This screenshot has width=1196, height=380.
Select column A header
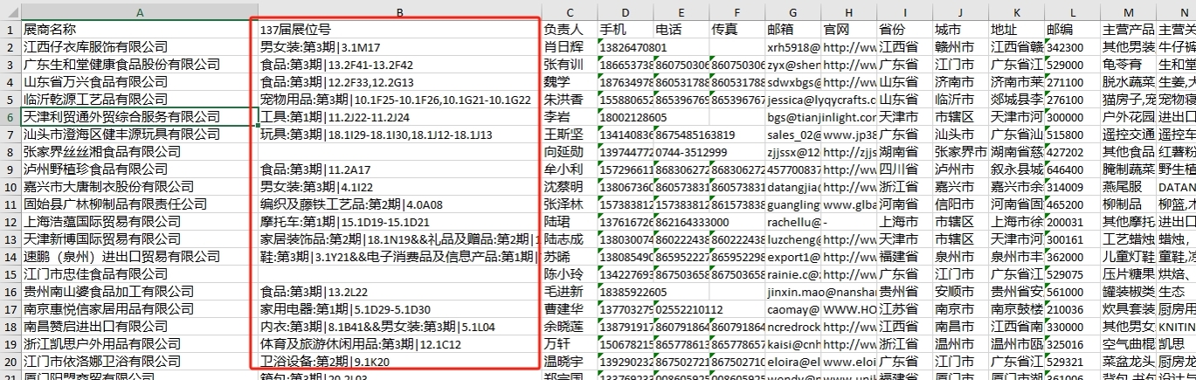139,12
